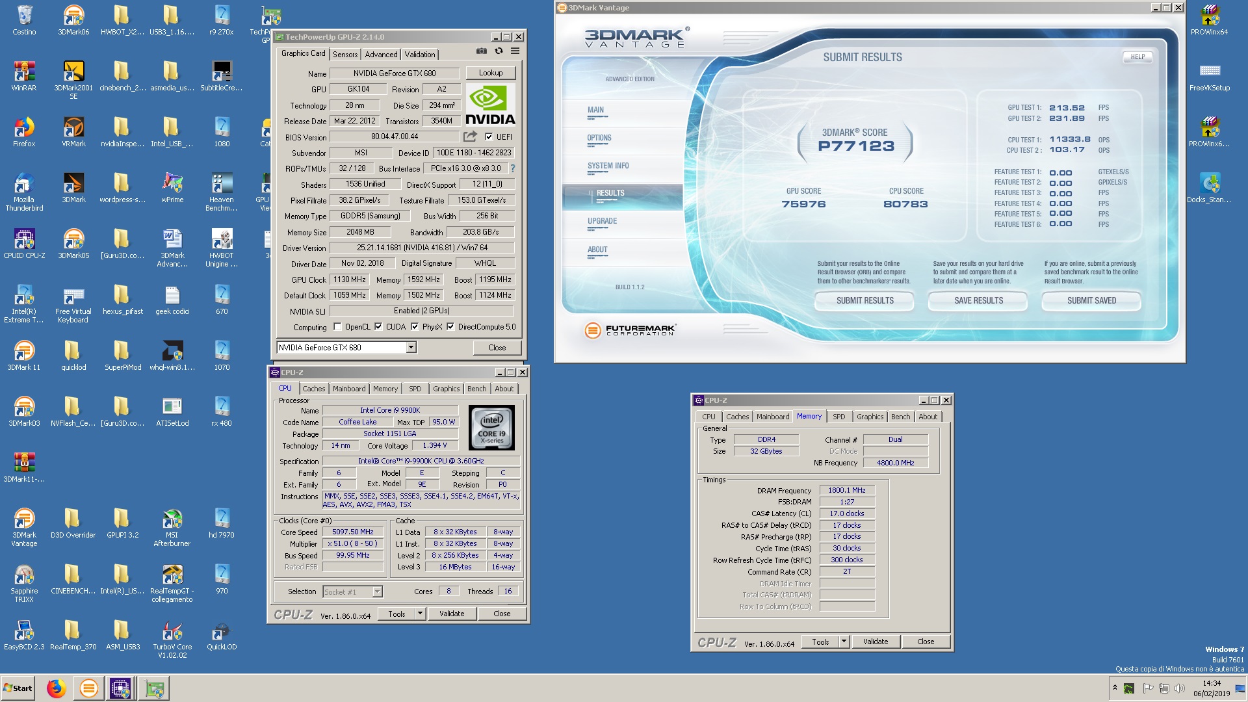This screenshot has height=702, width=1248.
Task: Open the Cestino recycle bin icon
Action: tap(24, 20)
